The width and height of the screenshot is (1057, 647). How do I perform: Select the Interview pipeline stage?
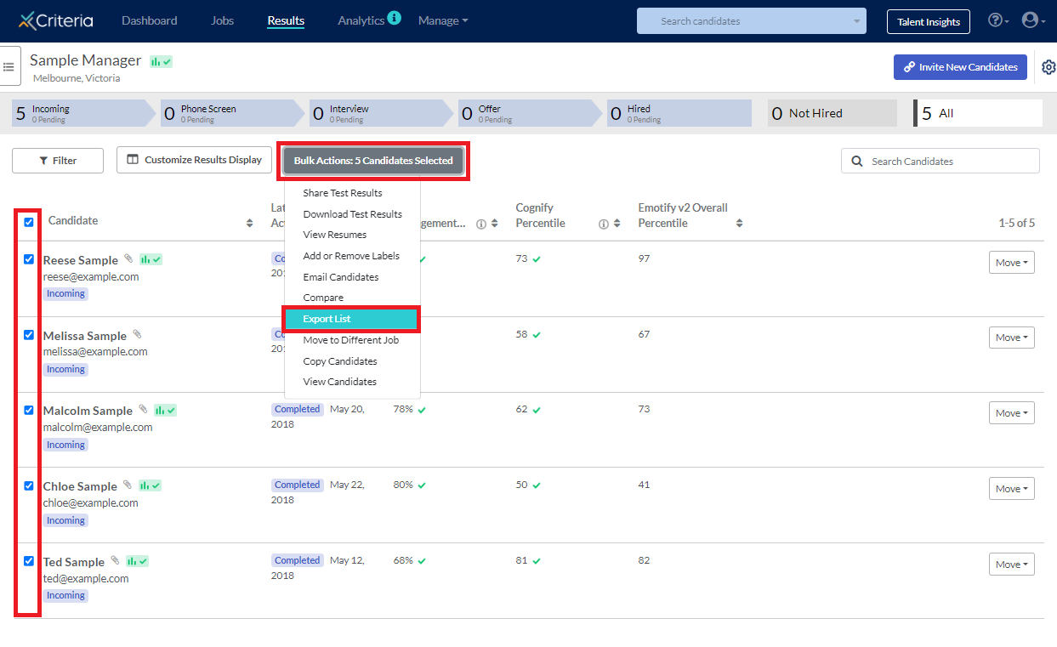click(379, 113)
